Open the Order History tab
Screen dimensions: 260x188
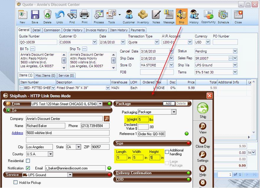click(73, 30)
